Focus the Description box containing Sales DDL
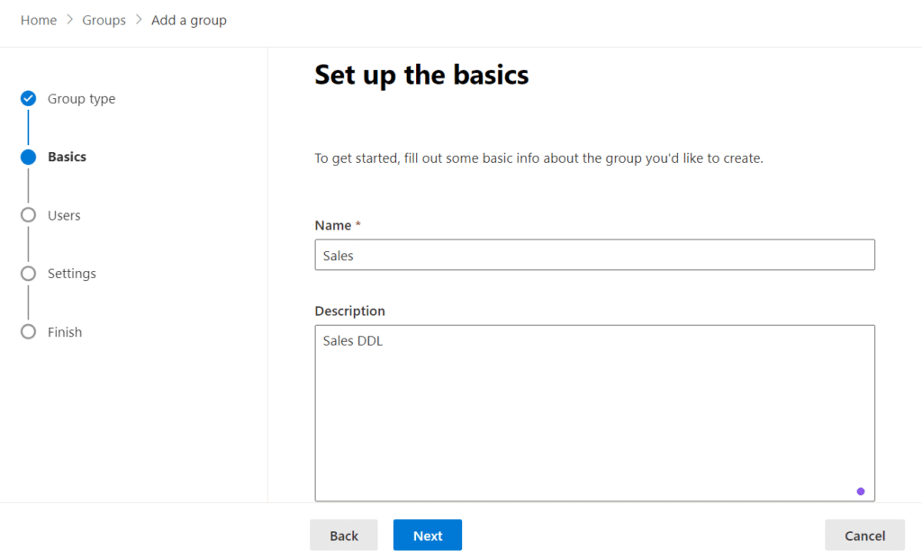 594,413
